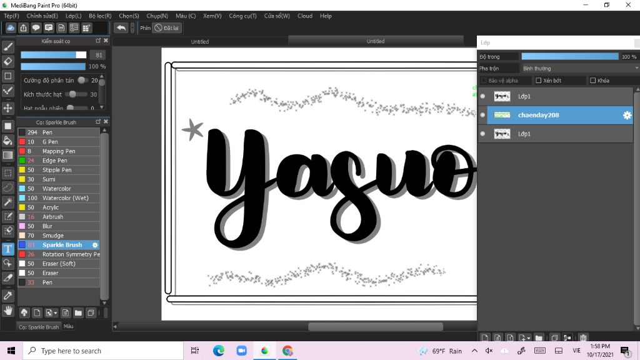Select the Magic Wand tool
This screenshot has height=360, width=640.
pos(7,202)
